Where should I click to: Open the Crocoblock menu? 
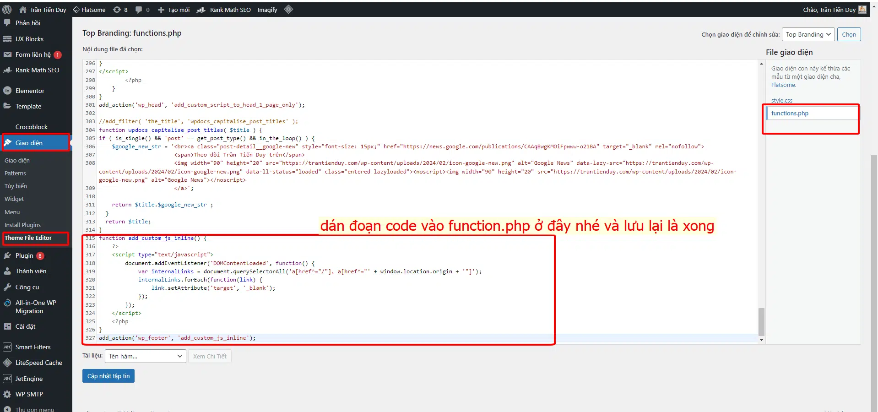pos(32,127)
